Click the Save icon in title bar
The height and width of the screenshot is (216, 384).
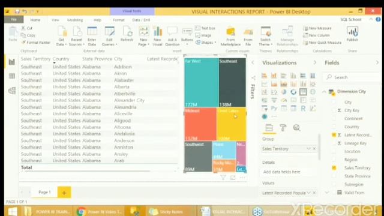click(17, 11)
